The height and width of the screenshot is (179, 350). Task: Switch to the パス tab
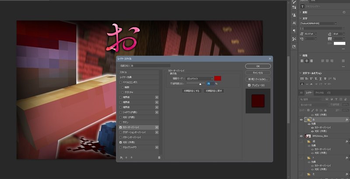[329, 93]
